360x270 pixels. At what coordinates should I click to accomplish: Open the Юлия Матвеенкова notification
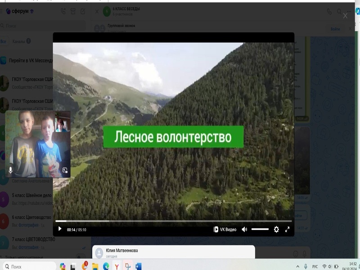pos(174,252)
